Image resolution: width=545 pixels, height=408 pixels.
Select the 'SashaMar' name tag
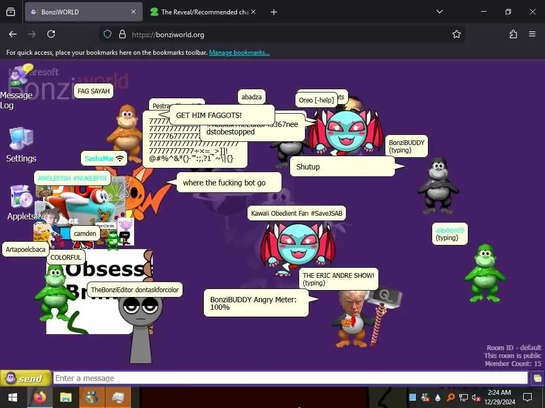104,158
